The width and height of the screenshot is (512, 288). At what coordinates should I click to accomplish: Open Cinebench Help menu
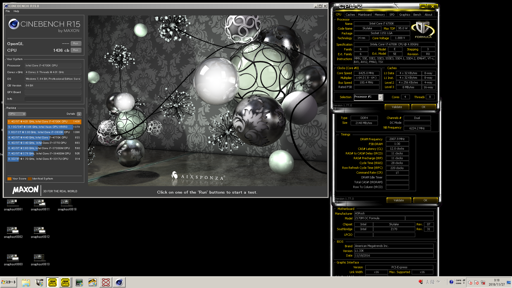click(x=16, y=11)
